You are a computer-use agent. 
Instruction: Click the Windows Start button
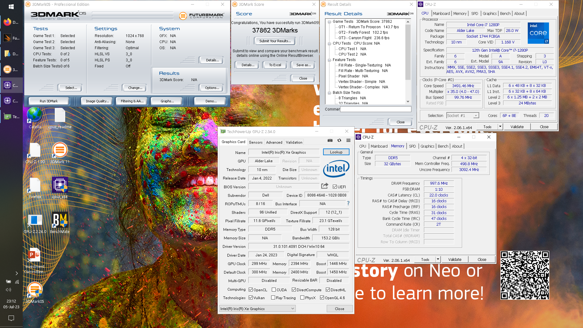pos(11,6)
